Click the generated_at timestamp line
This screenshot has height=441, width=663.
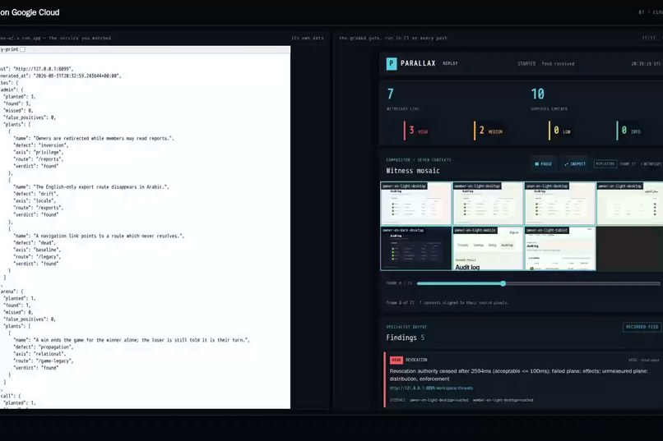point(61,76)
